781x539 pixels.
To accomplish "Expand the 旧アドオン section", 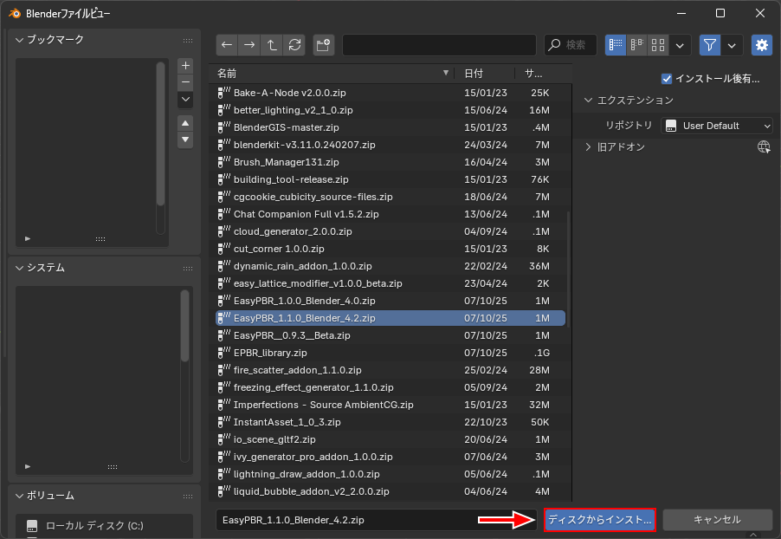I will click(589, 147).
